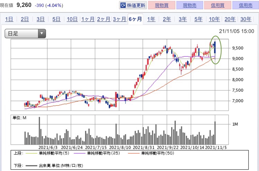Switch chart to 2ヶ月 period
The width and height of the screenshot is (259, 171).
(104, 19)
